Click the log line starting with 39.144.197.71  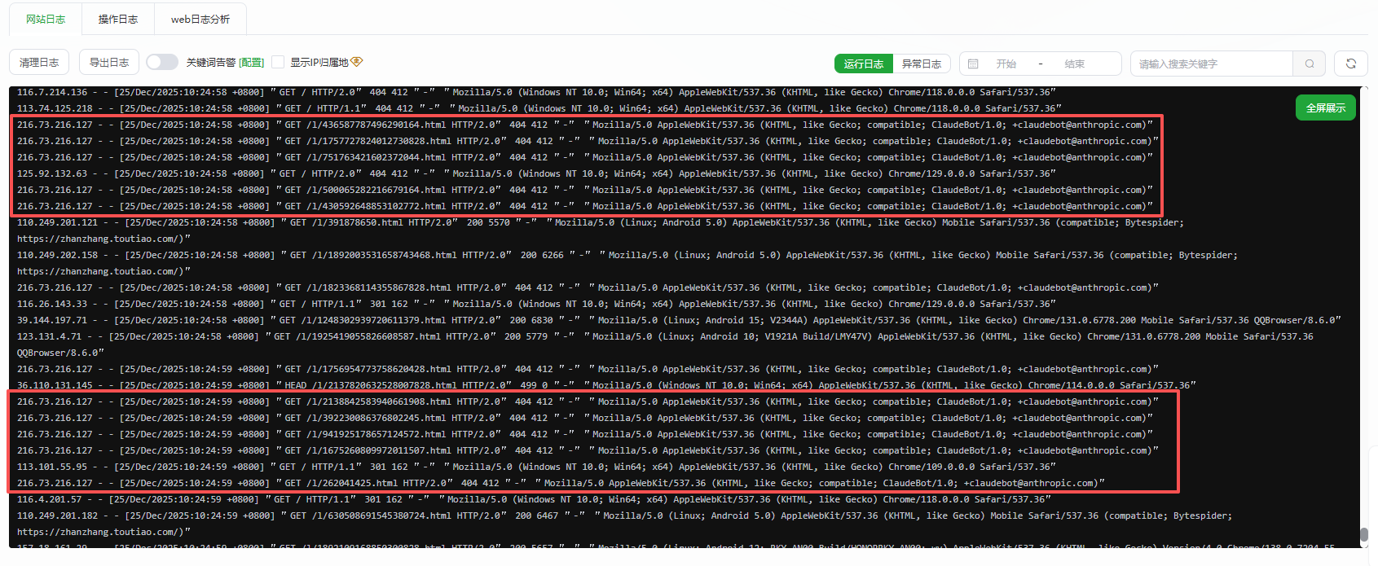(679, 320)
